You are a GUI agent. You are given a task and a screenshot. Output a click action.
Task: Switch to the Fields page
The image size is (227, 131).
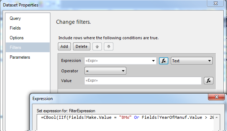(15, 28)
